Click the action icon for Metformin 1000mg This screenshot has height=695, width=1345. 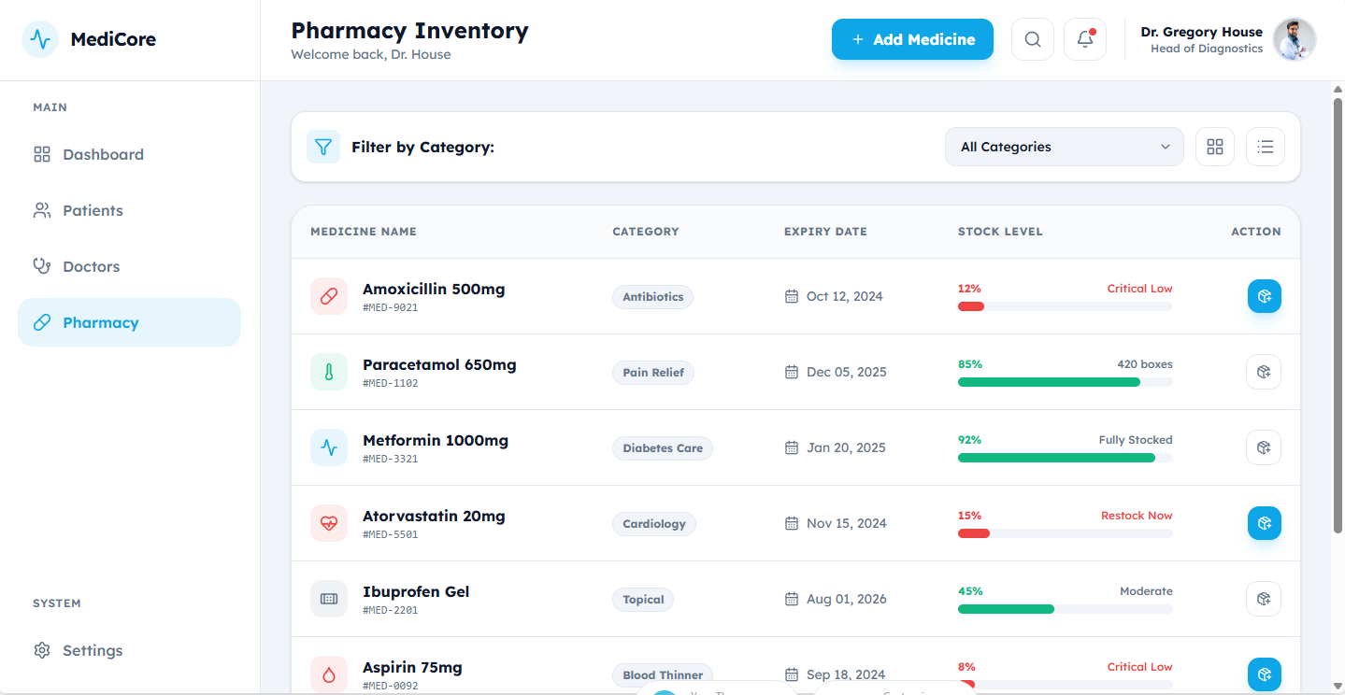(1264, 447)
